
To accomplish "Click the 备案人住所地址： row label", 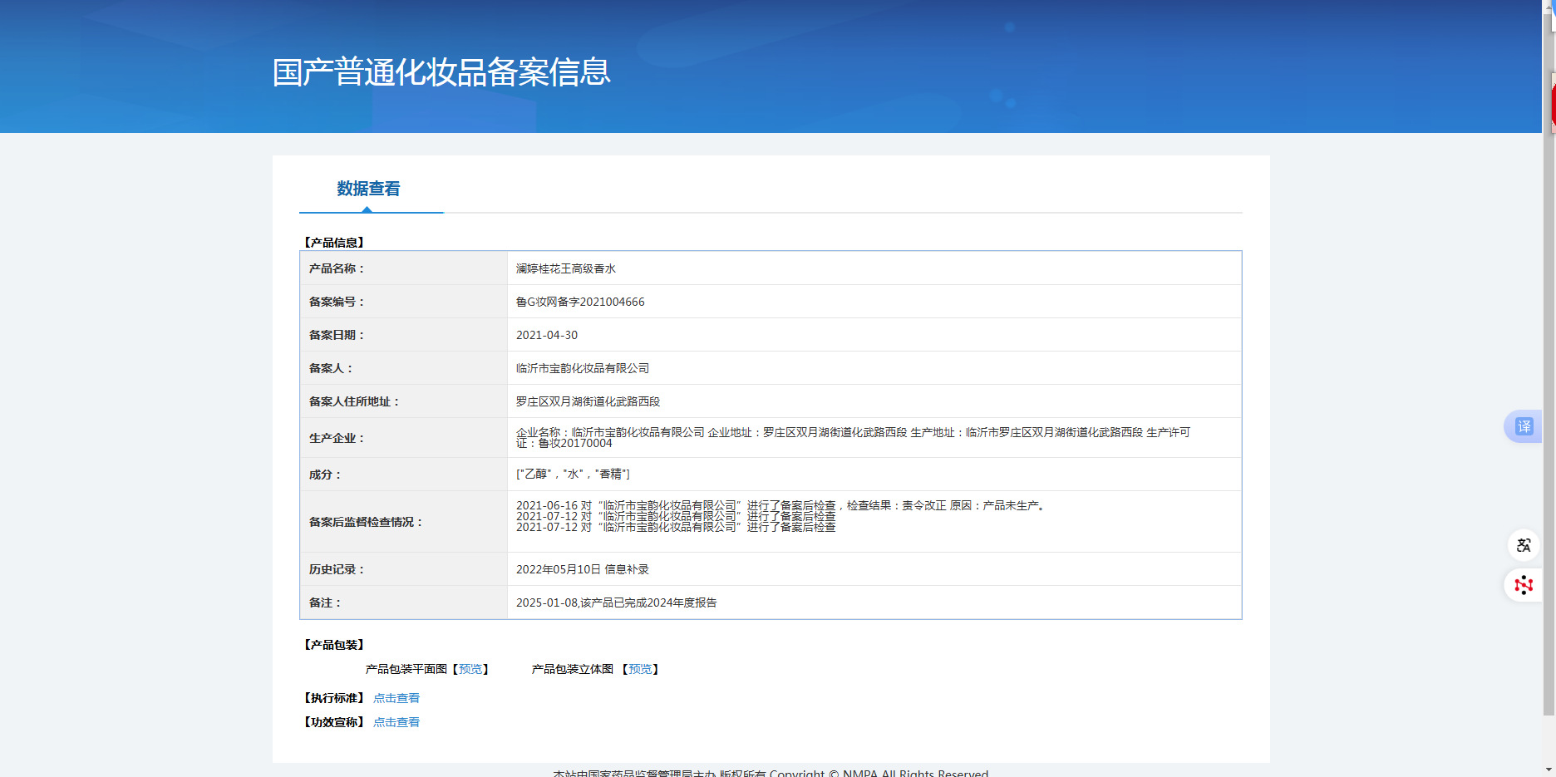I will 354,401.
